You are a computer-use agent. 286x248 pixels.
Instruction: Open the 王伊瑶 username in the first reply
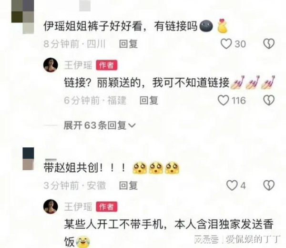pyautogui.click(x=78, y=65)
